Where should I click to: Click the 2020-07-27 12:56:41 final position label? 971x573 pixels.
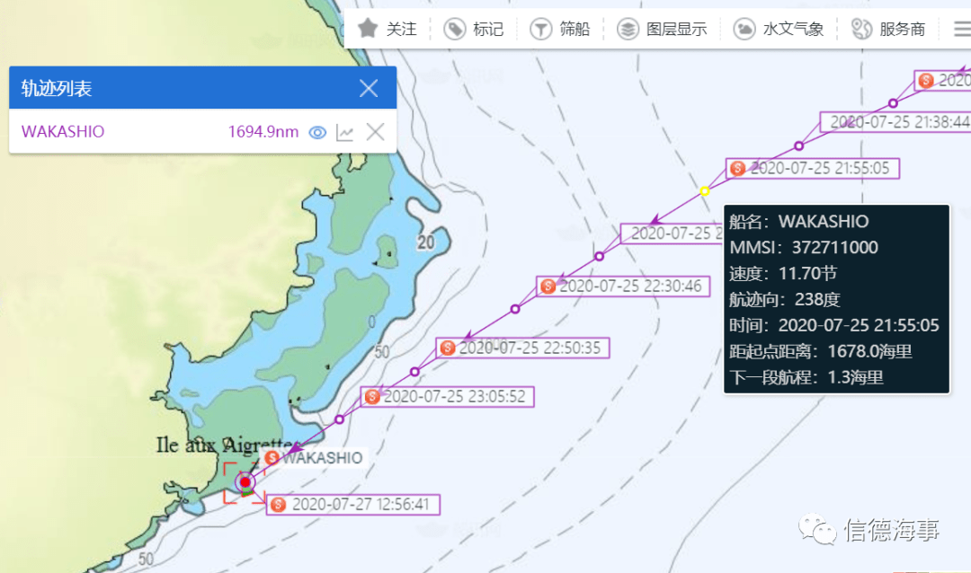pos(353,505)
